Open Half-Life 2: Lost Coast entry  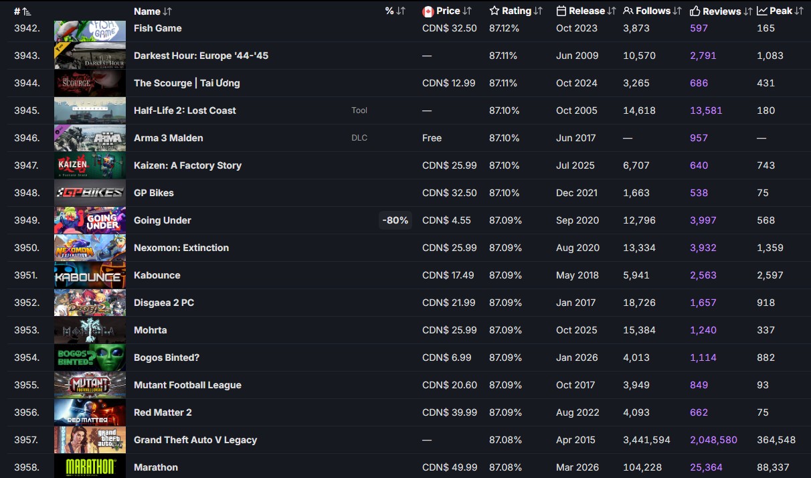pos(185,110)
